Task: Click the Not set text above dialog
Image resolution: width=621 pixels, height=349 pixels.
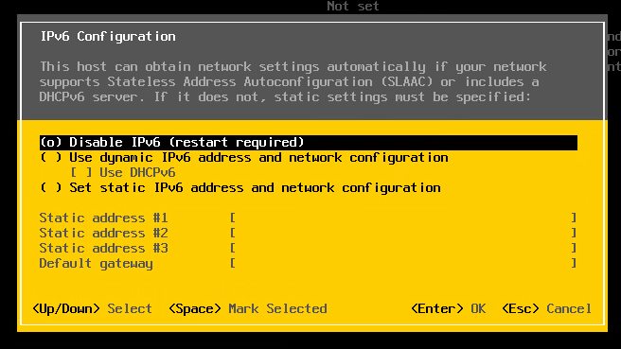Action: 353,6
